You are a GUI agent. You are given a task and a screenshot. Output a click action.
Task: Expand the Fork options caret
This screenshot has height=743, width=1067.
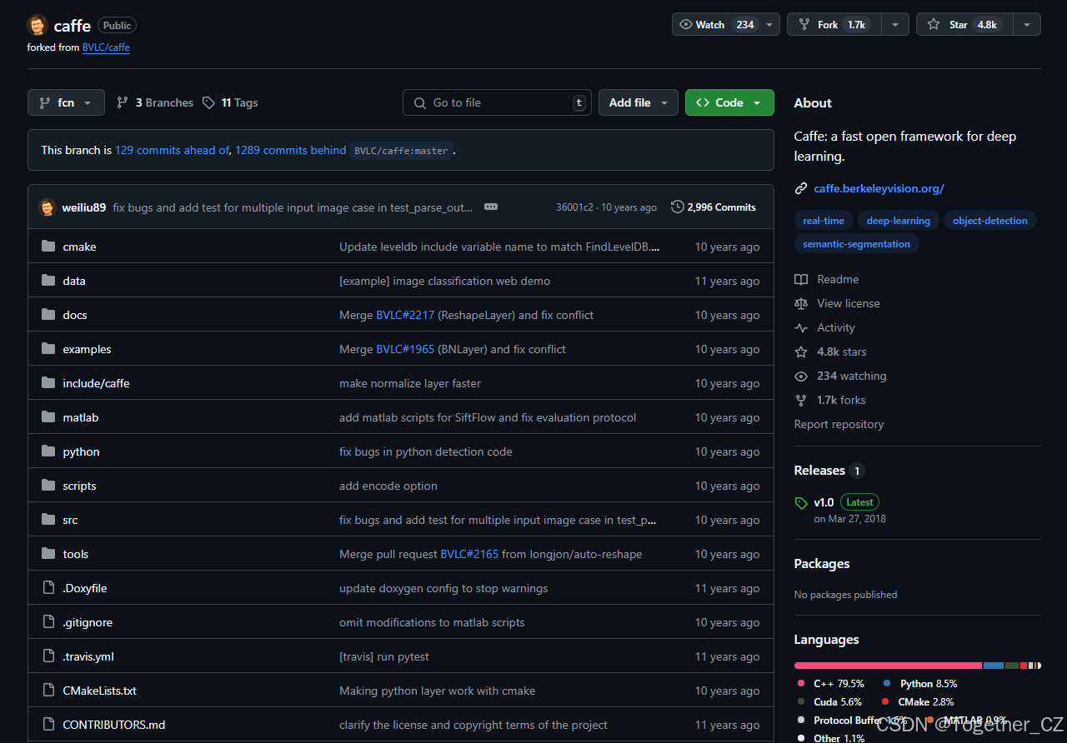(x=894, y=24)
